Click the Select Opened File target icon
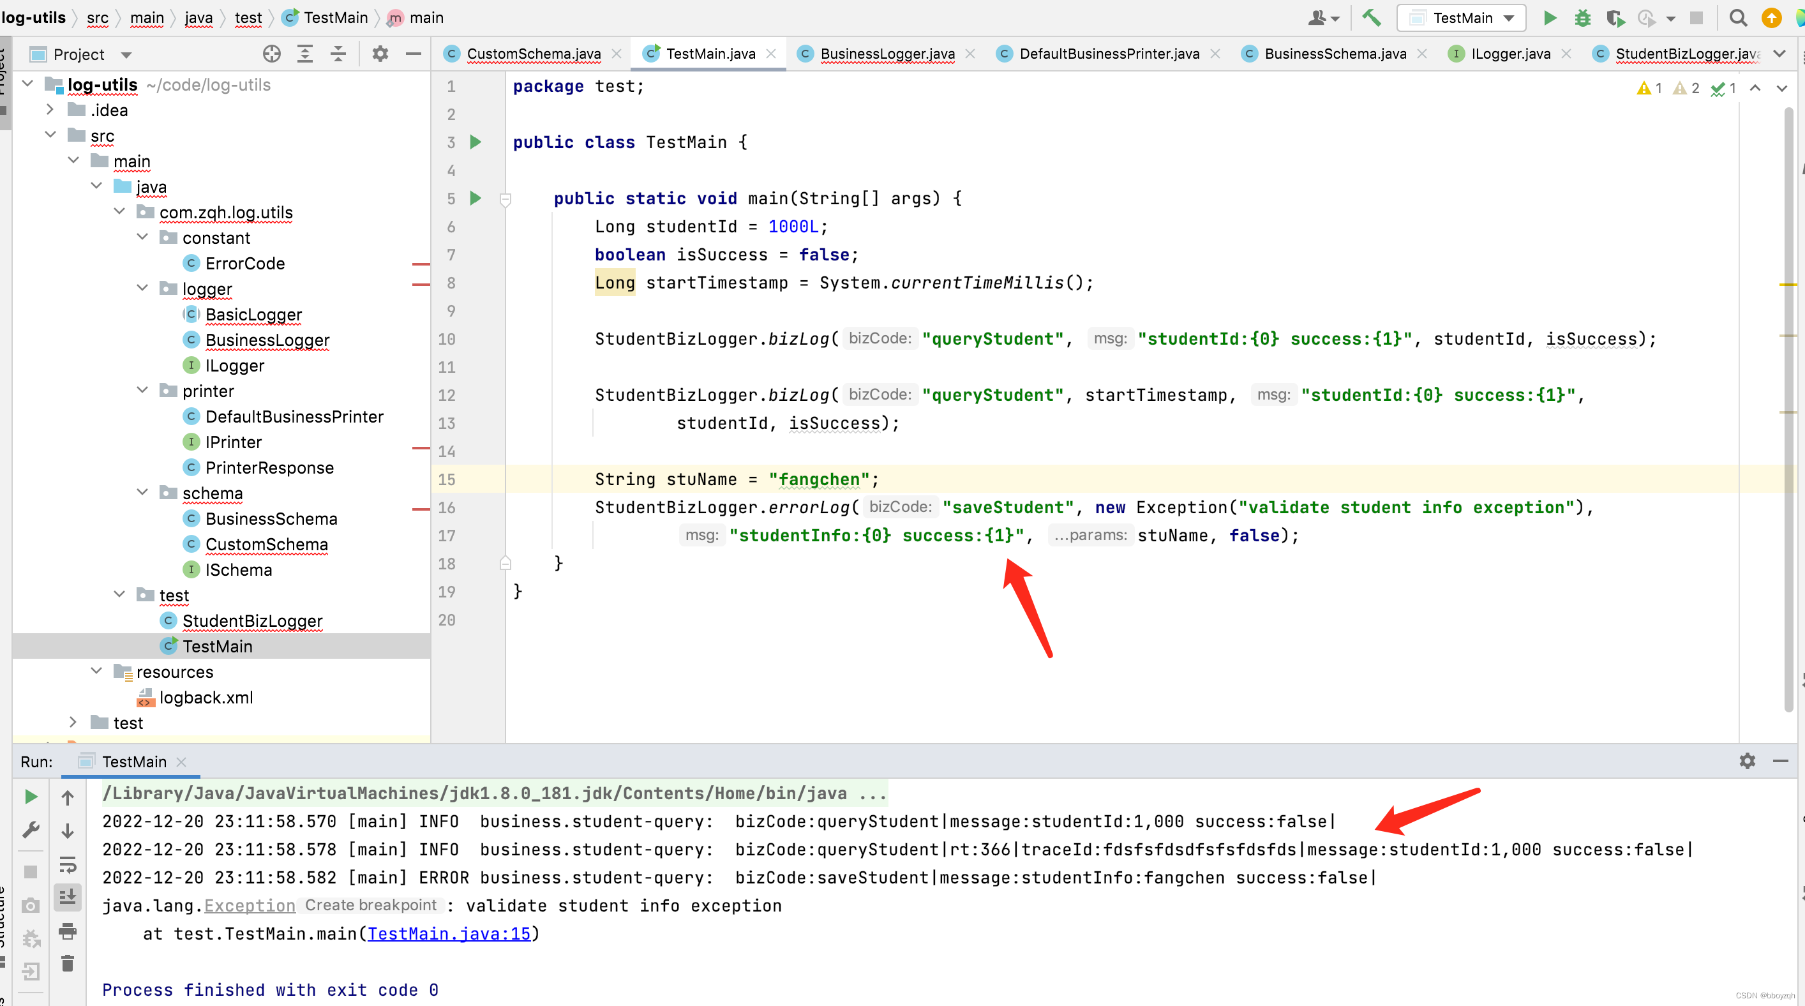Screen dimensions: 1805x1006 [272, 54]
